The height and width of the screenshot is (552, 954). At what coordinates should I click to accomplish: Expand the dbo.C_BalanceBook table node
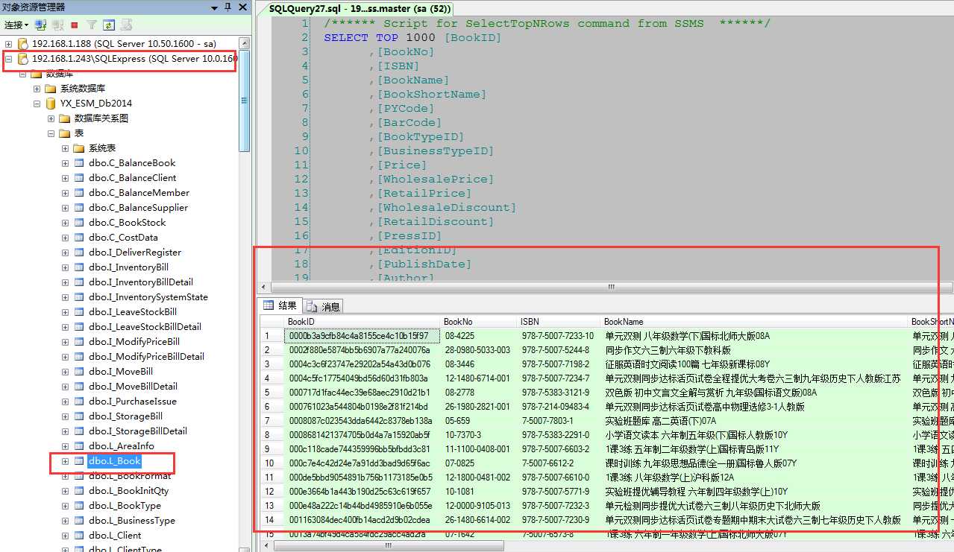pos(65,163)
